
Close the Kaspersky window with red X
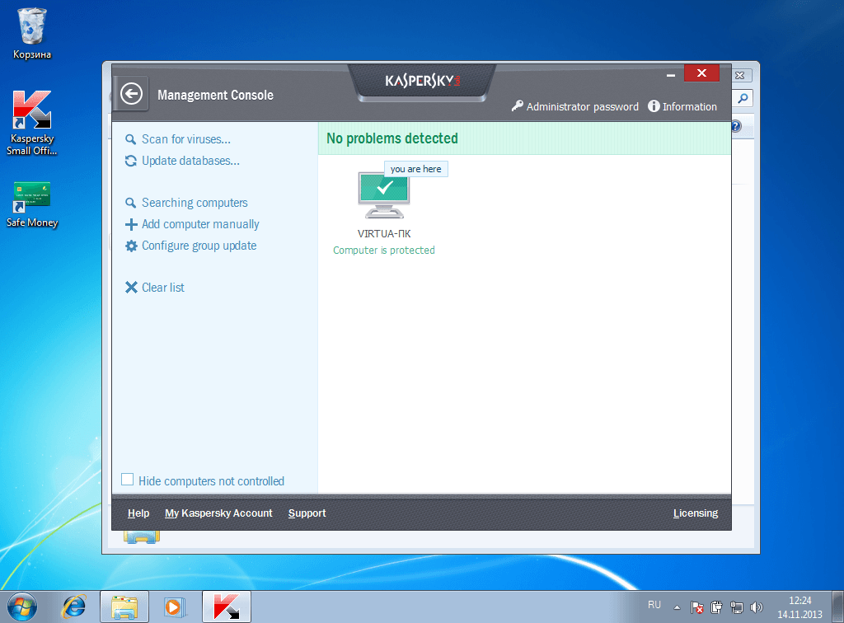point(701,73)
